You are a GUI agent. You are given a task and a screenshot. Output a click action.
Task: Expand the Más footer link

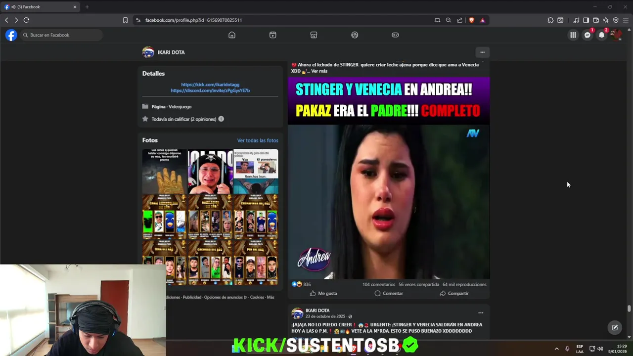tap(271, 298)
